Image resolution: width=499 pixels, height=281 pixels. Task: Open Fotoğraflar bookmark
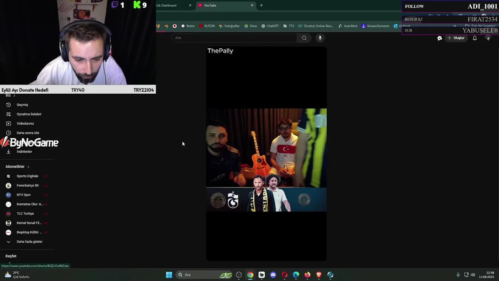pyautogui.click(x=229, y=26)
